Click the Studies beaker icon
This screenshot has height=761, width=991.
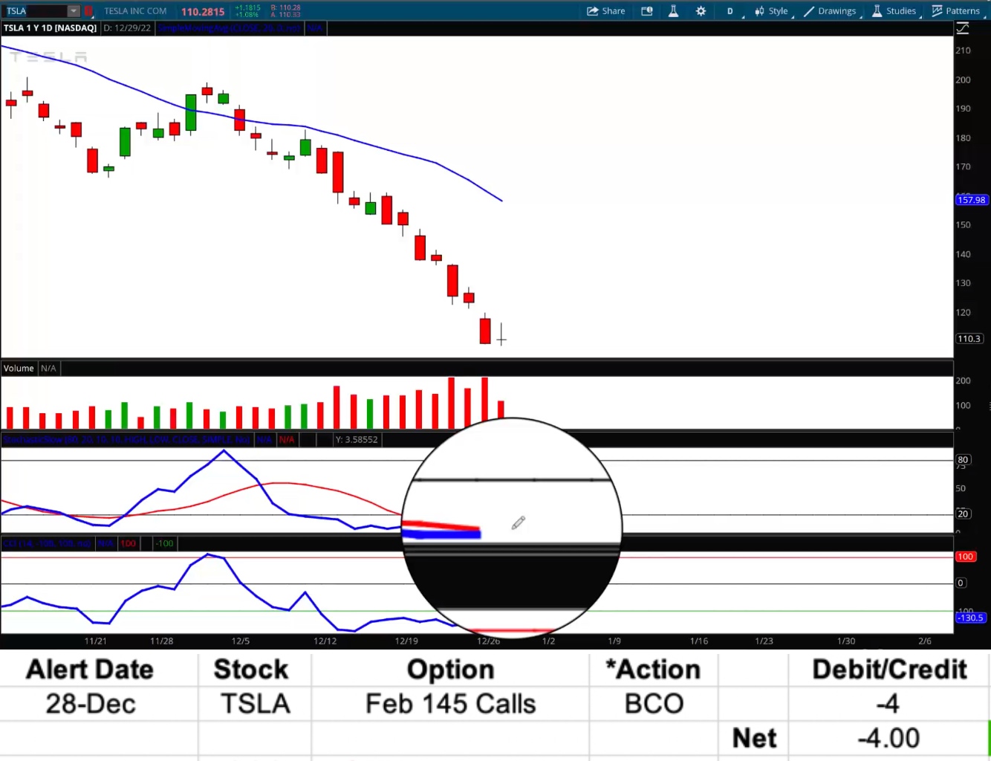[877, 11]
